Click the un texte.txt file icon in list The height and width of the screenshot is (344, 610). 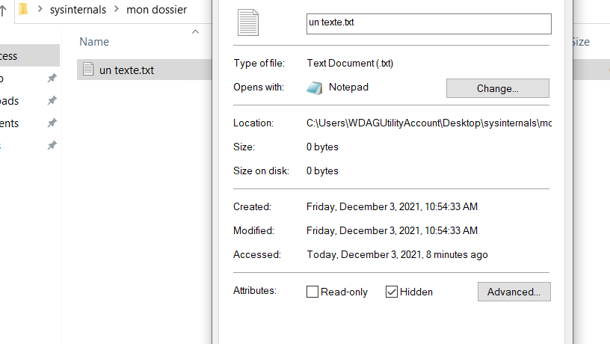click(x=88, y=70)
